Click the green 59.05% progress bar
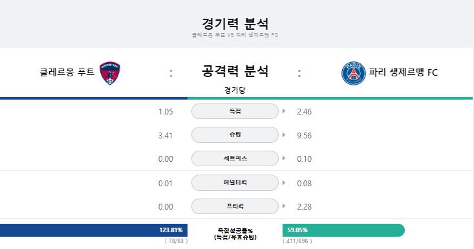 [x=343, y=230]
